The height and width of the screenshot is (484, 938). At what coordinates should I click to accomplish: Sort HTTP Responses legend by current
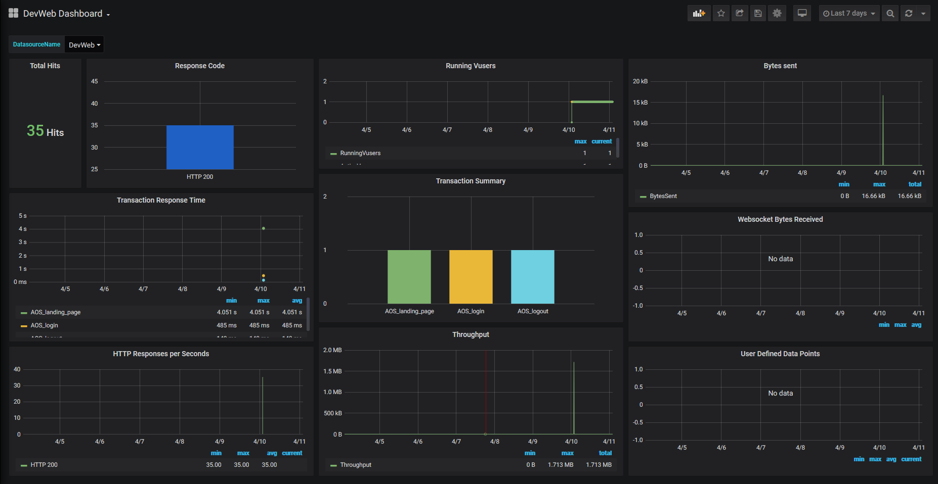[x=292, y=453]
